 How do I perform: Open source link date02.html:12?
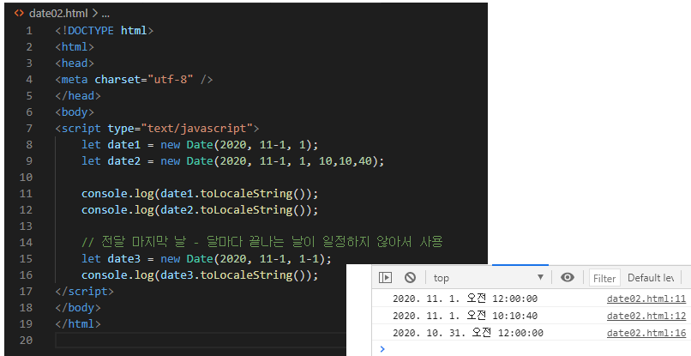tap(646, 316)
